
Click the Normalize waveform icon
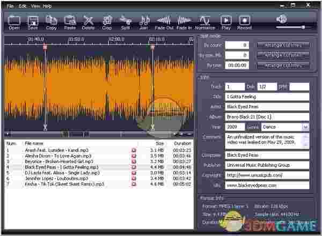pos(205,20)
